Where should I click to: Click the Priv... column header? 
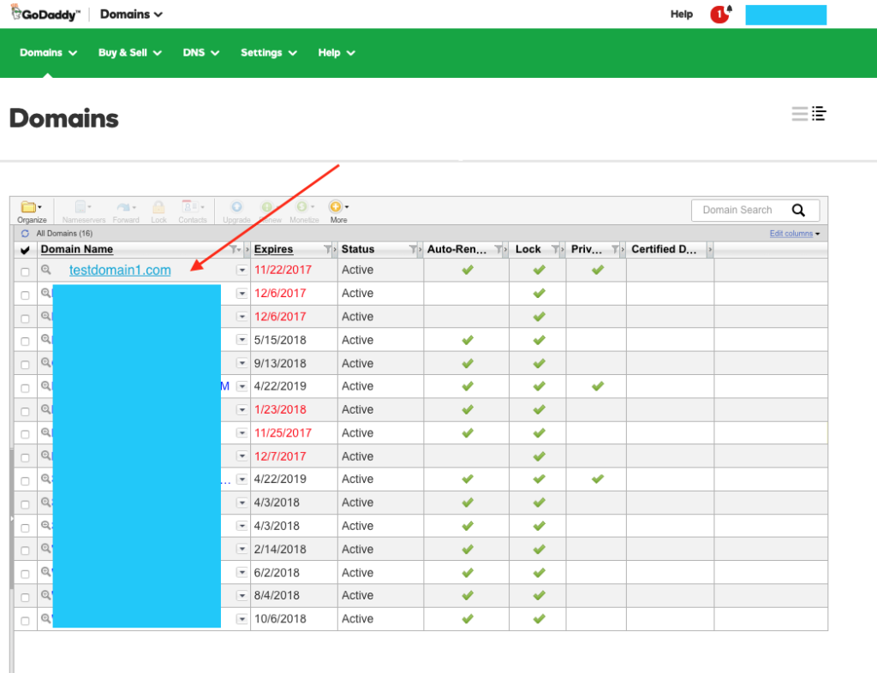pos(586,249)
